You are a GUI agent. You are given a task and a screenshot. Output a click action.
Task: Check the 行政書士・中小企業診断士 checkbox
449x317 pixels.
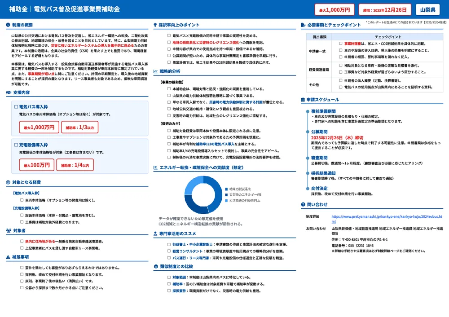169,244
